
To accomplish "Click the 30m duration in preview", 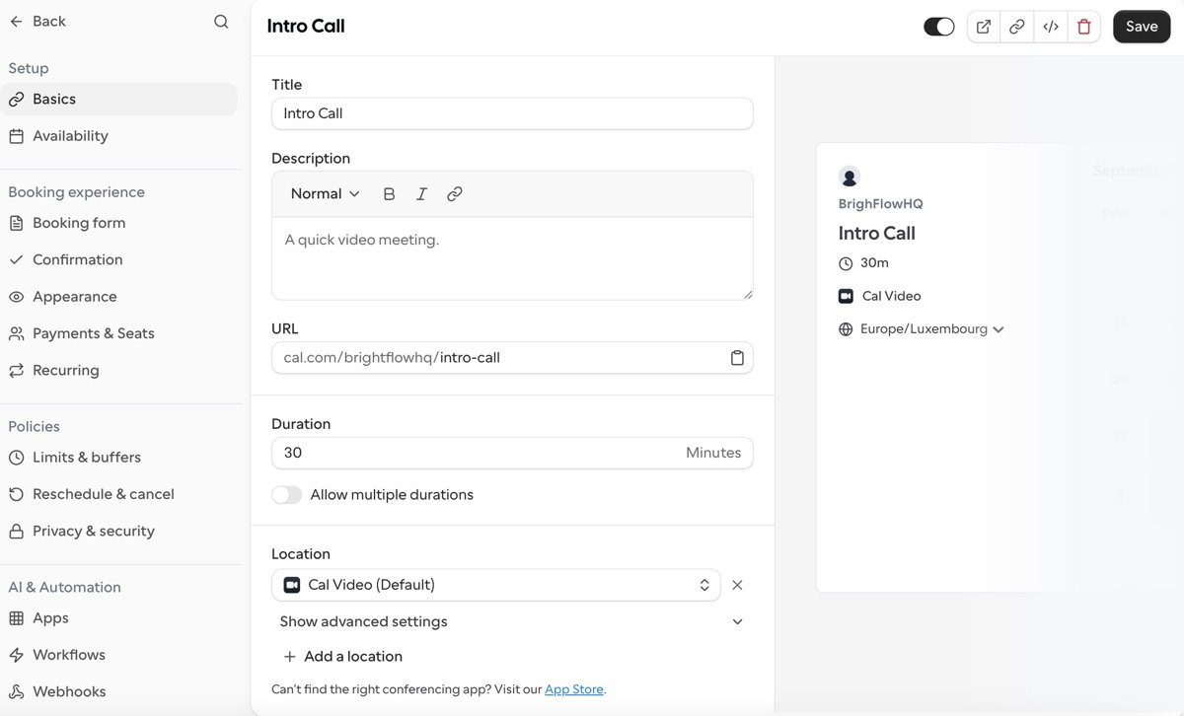I will click(874, 263).
